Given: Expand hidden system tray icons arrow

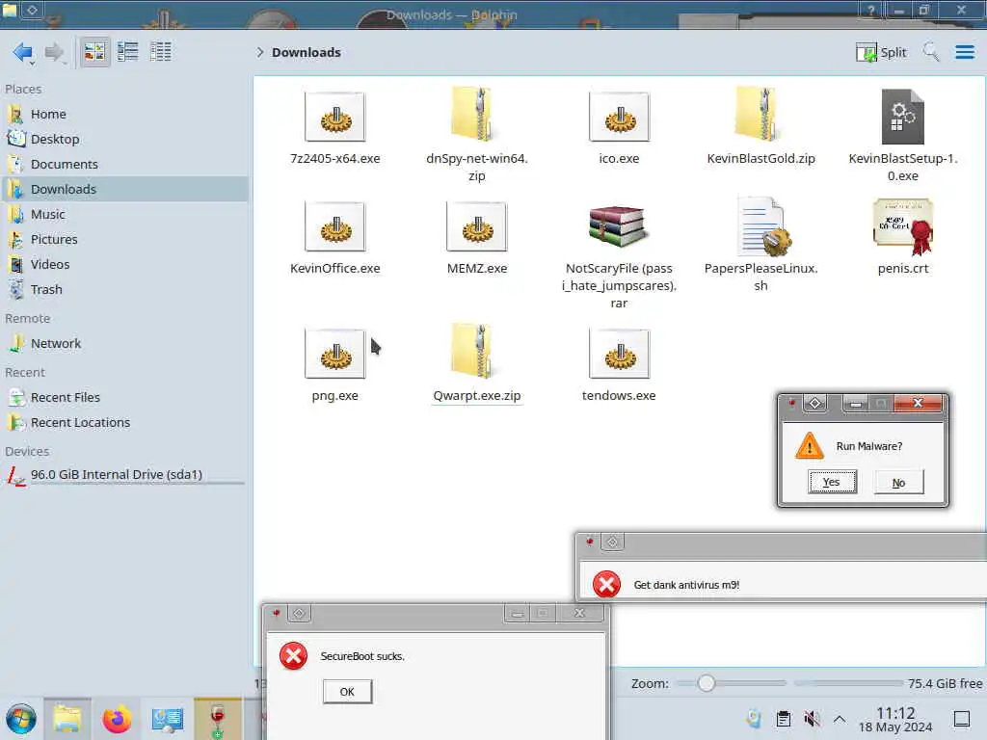Looking at the screenshot, I should (840, 719).
